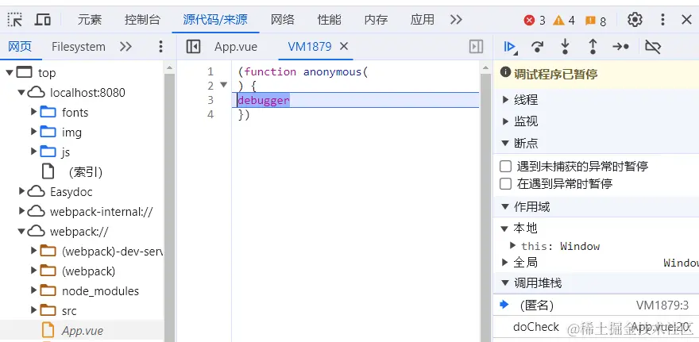
Task: Show more DevTools tabs chevron
Action: tap(456, 20)
